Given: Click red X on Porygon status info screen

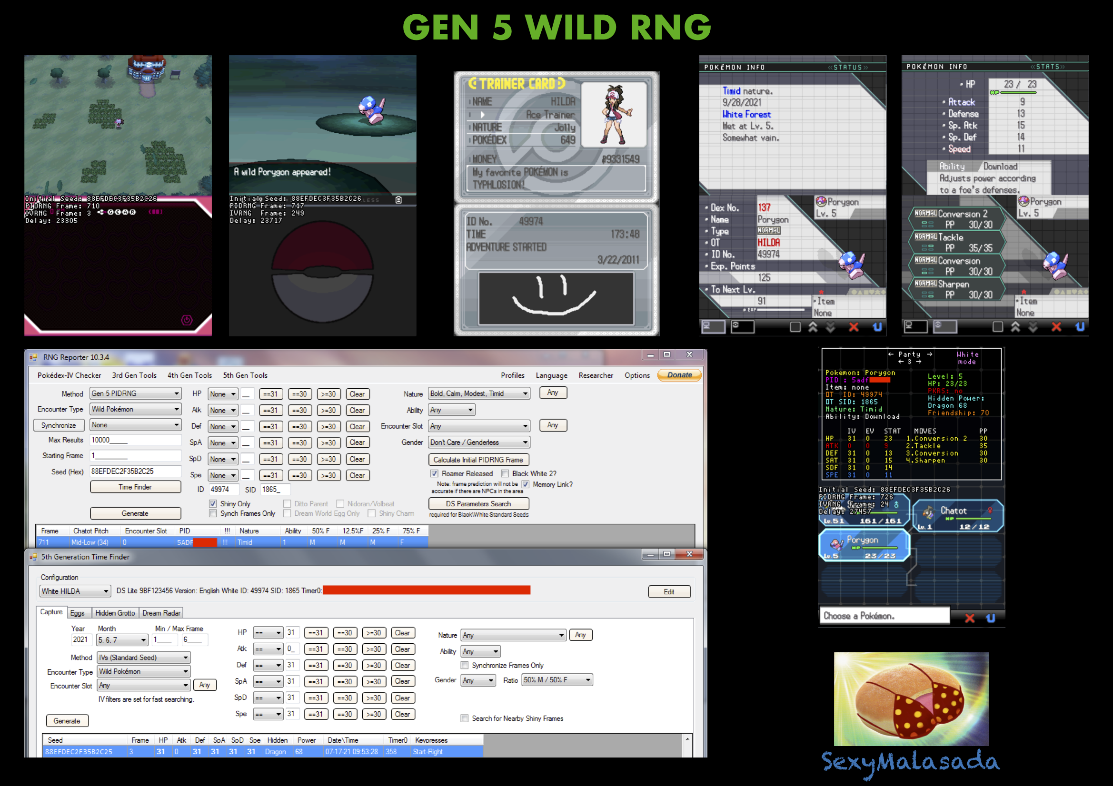Looking at the screenshot, I should (x=854, y=327).
